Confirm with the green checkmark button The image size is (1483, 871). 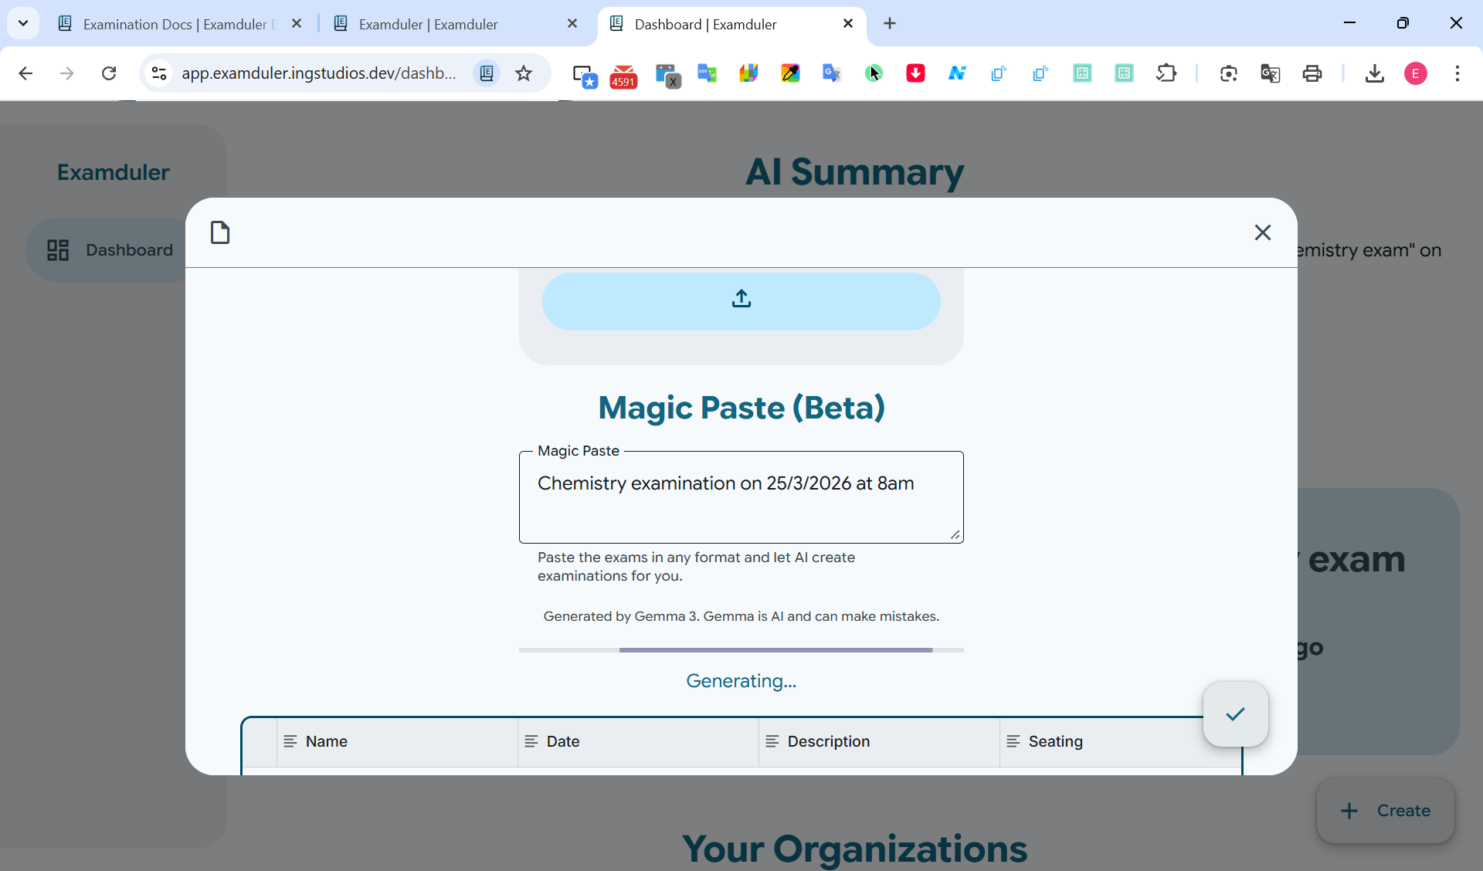pos(1235,714)
